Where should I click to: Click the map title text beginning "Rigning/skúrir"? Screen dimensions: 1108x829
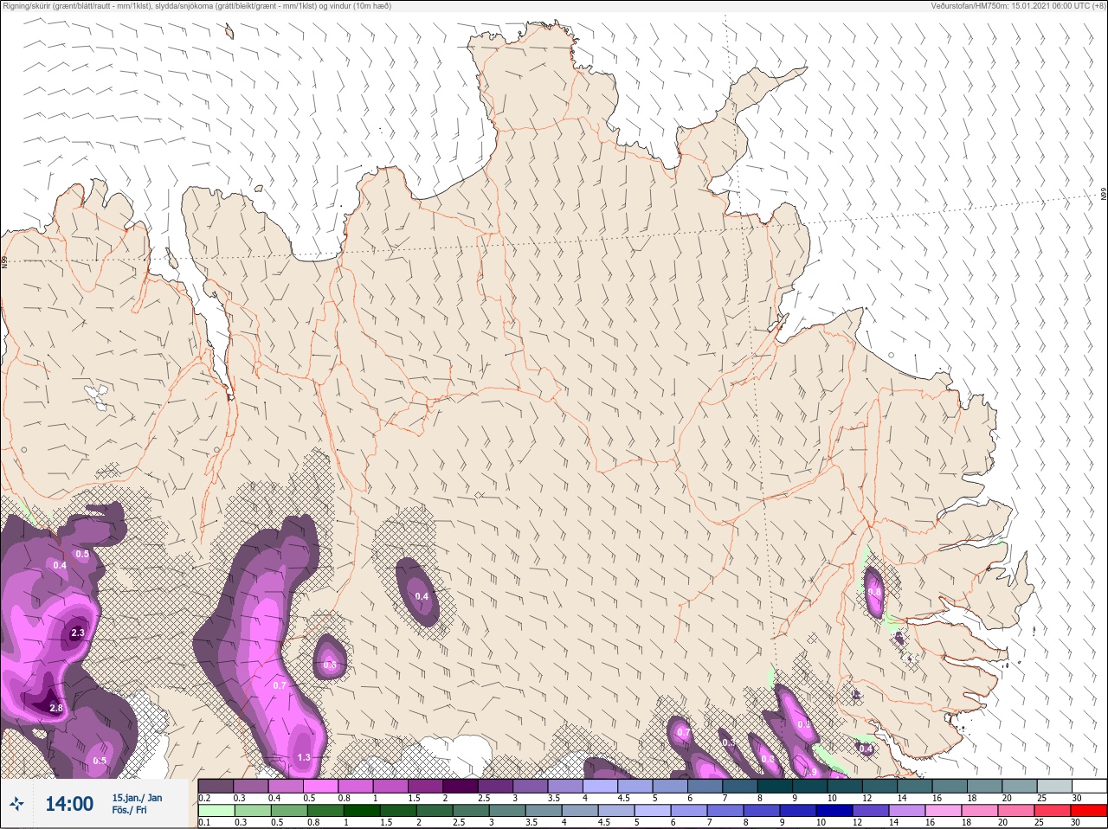pyautogui.click(x=196, y=6)
